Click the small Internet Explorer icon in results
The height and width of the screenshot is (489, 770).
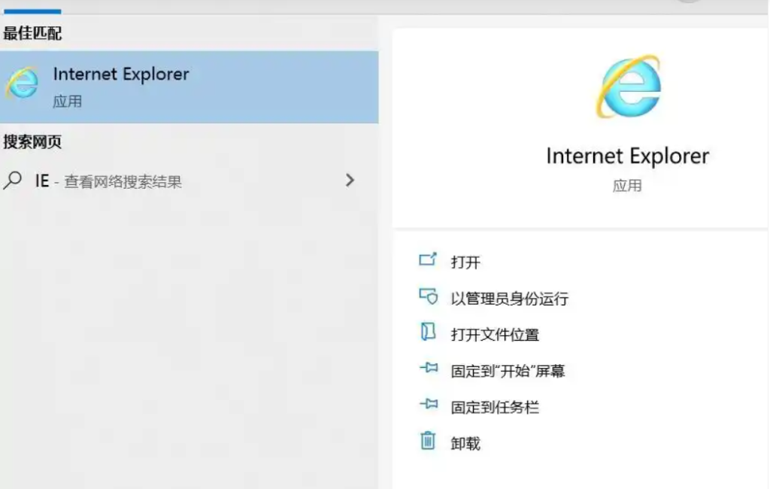pos(22,83)
